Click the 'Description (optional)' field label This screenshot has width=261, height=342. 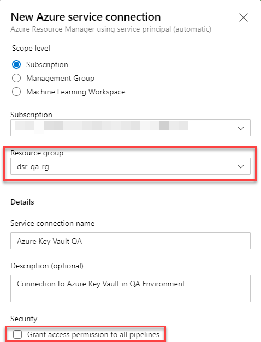click(47, 266)
